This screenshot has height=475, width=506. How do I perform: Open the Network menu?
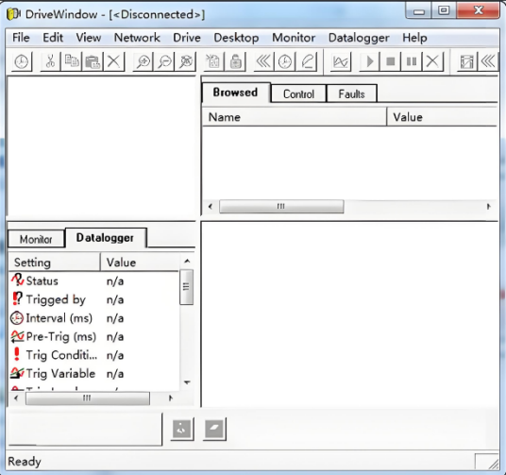[x=137, y=38]
